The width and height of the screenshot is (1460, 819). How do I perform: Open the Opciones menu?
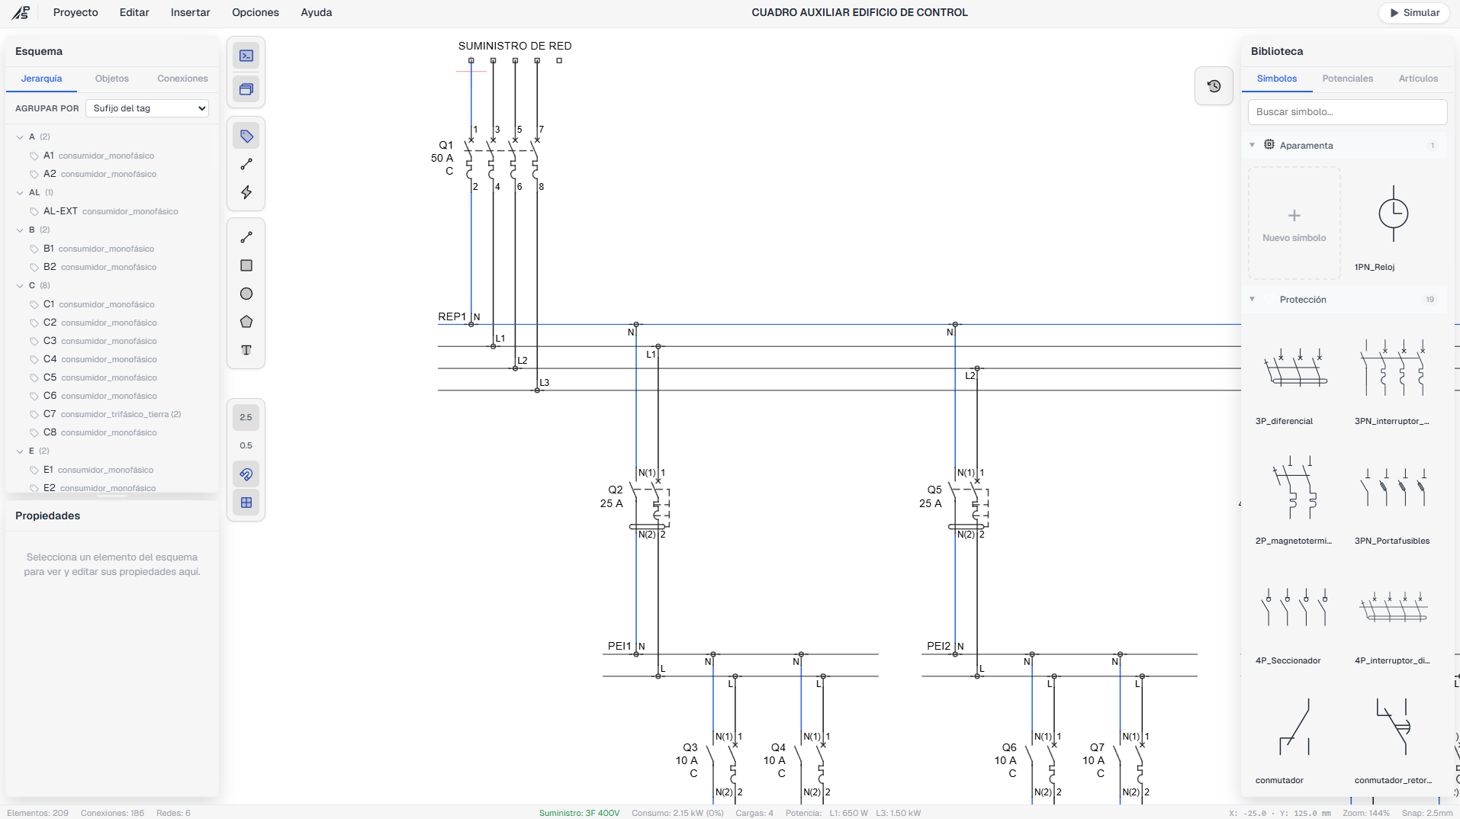(x=256, y=12)
